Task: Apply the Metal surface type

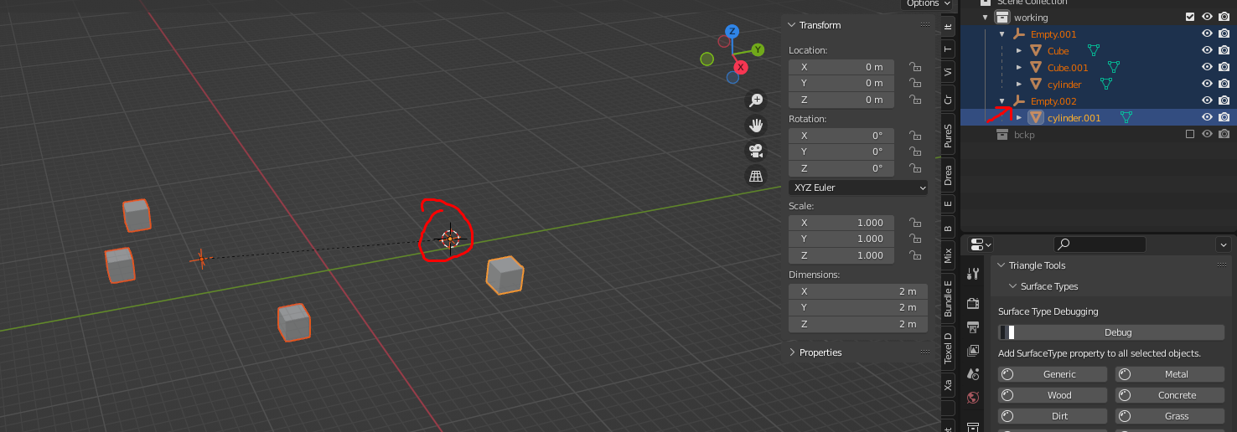Action: coord(1170,374)
